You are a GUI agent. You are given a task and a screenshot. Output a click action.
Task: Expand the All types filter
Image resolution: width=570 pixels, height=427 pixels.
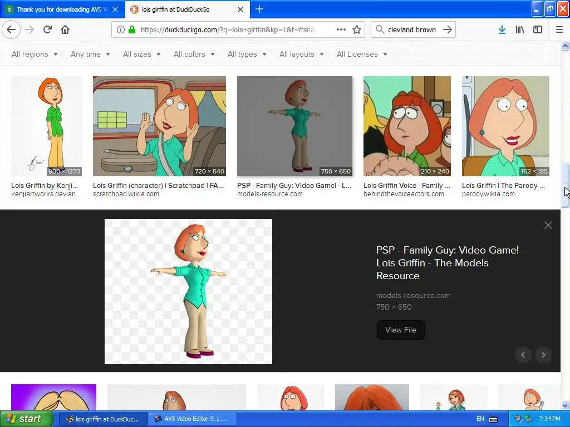247,54
